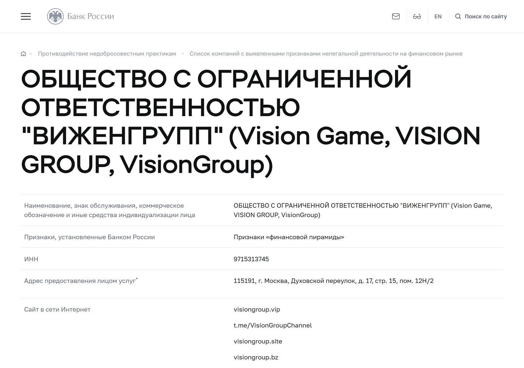Image resolution: width=524 pixels, height=368 pixels.
Task: Click t.me/VisionGroupChannel entry
Action: [x=272, y=325]
